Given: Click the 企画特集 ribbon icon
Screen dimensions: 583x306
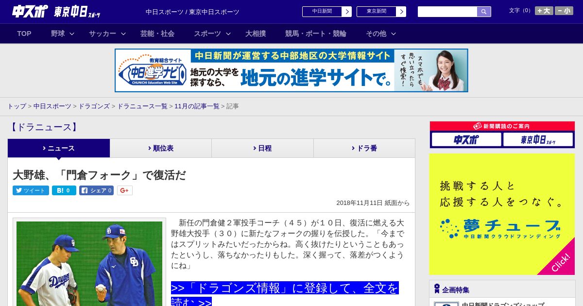Looking at the screenshot, I should (x=437, y=289).
